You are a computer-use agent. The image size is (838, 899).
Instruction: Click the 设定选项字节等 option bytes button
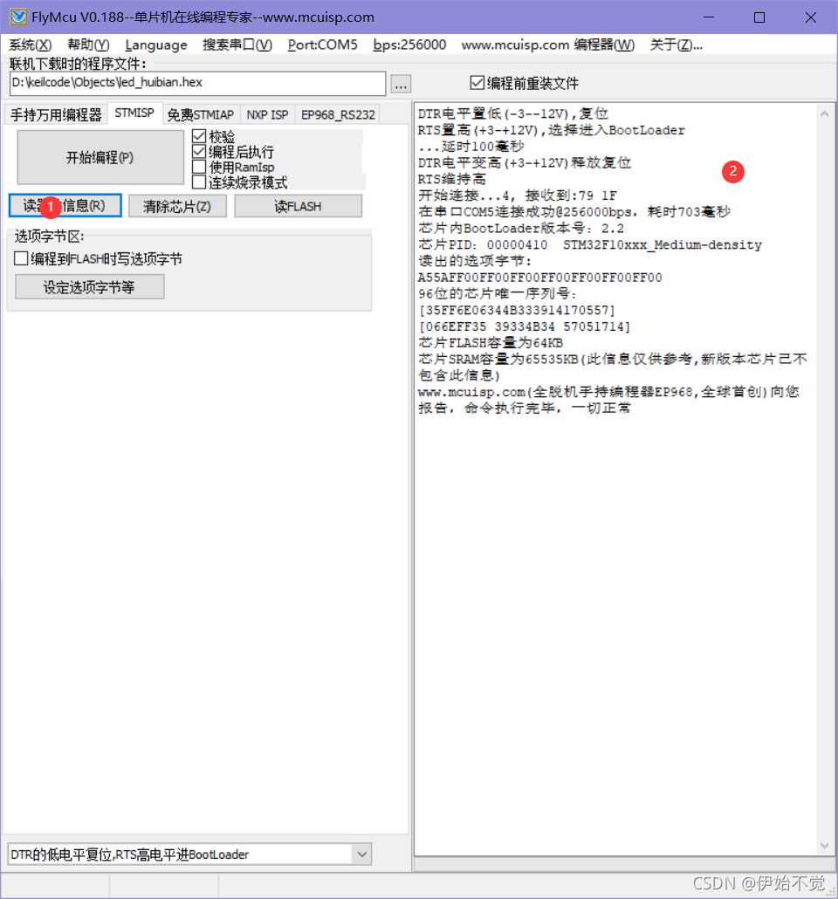tap(89, 285)
